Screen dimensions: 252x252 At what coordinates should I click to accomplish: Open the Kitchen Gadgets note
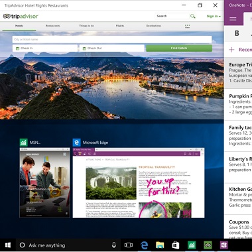pyautogui.click(x=238, y=199)
